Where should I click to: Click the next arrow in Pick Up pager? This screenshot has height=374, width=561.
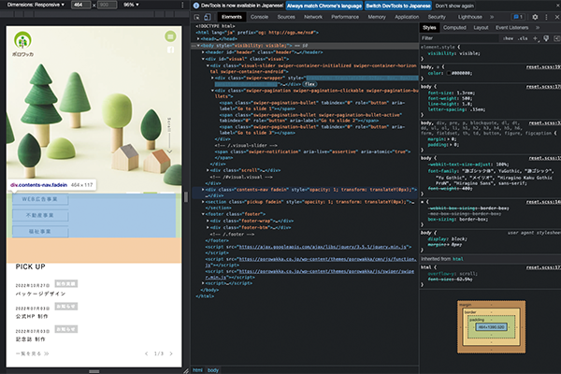pos(172,353)
